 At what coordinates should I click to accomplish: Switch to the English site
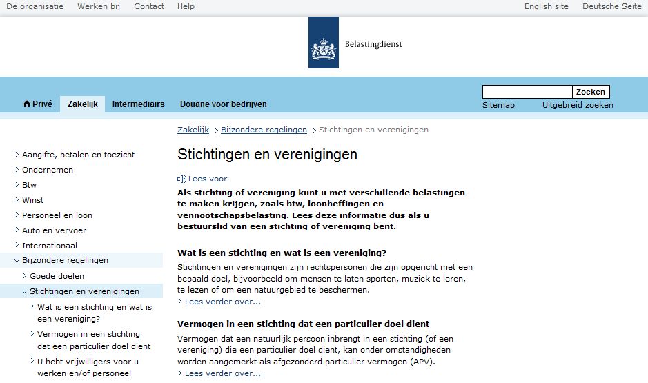[x=547, y=6]
